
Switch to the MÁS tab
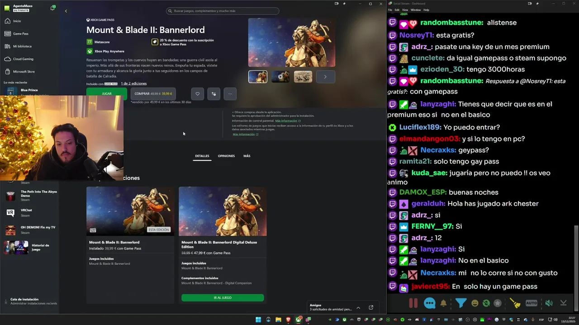pos(247,156)
